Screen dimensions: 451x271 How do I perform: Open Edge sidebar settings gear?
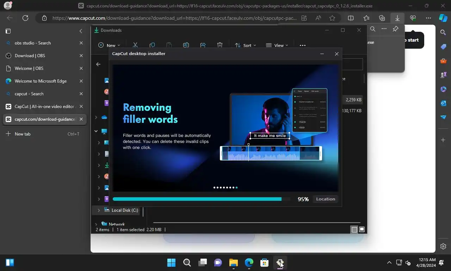(x=443, y=246)
